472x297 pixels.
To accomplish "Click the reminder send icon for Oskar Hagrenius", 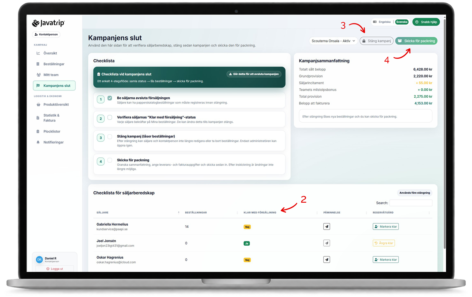I will click(x=327, y=260).
